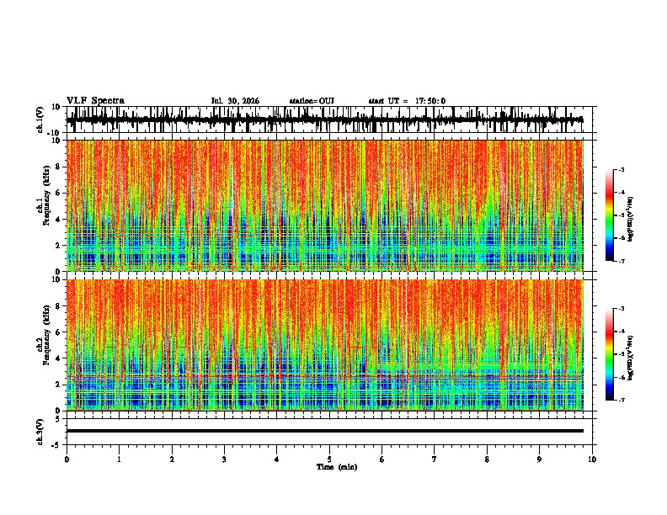Click the "start UT = 17:50:0" header text
This screenshot has height=515, width=667.
click(407, 101)
